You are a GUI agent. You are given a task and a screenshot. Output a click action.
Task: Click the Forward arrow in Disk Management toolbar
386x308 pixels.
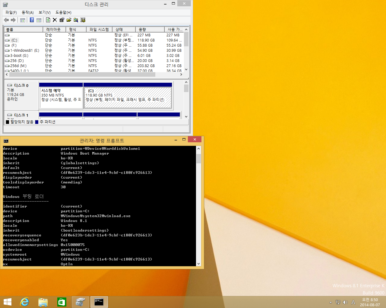13,20
